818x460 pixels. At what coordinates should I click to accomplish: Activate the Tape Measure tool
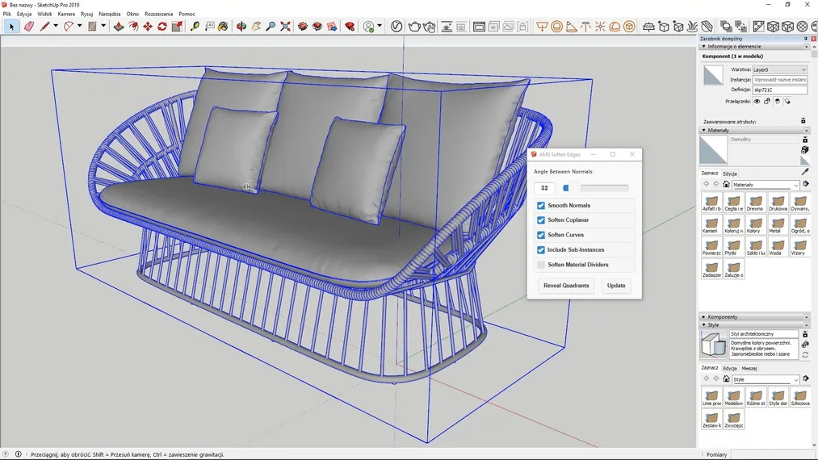pos(195,27)
